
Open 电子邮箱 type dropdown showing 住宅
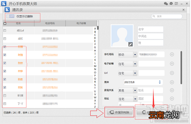128,64
